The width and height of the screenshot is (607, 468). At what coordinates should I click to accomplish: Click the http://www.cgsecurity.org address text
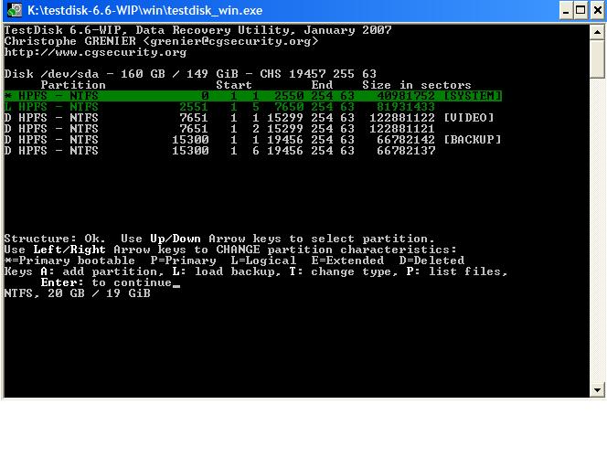point(95,52)
